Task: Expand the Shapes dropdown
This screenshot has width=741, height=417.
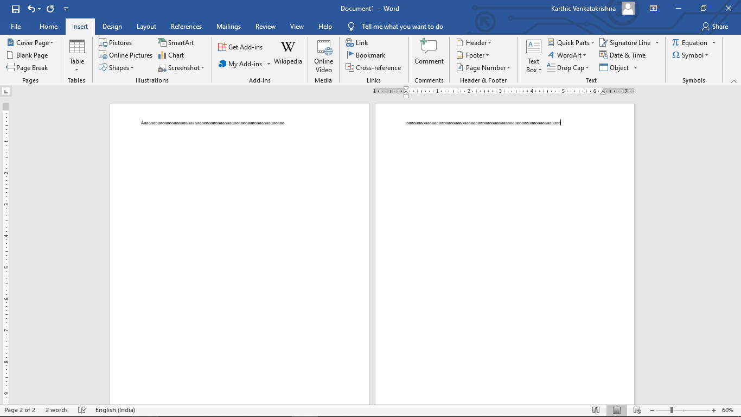Action: click(x=116, y=67)
